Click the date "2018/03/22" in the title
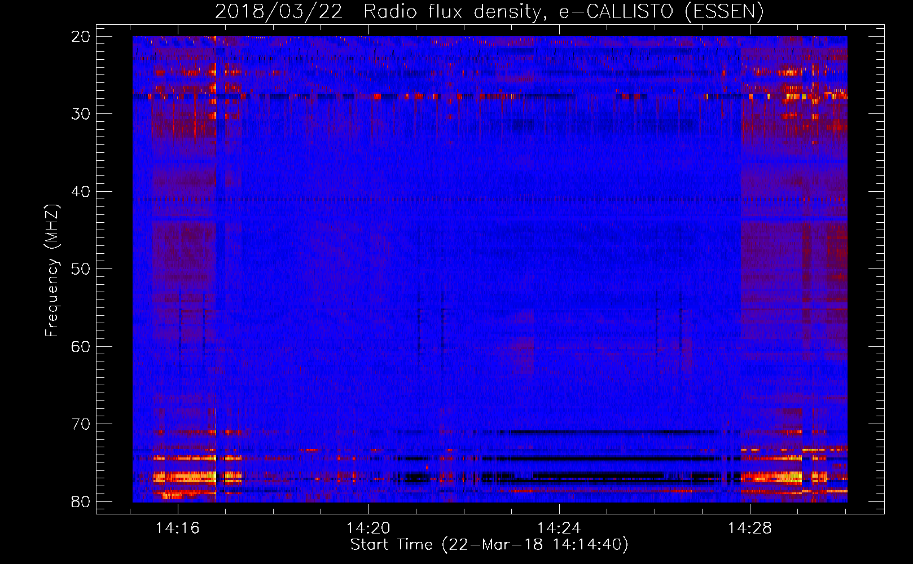 278,12
